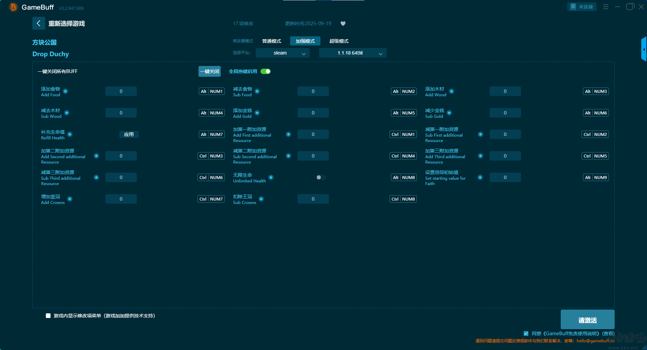Click the Faith starting value field
647x350 pixels.
[505, 177]
